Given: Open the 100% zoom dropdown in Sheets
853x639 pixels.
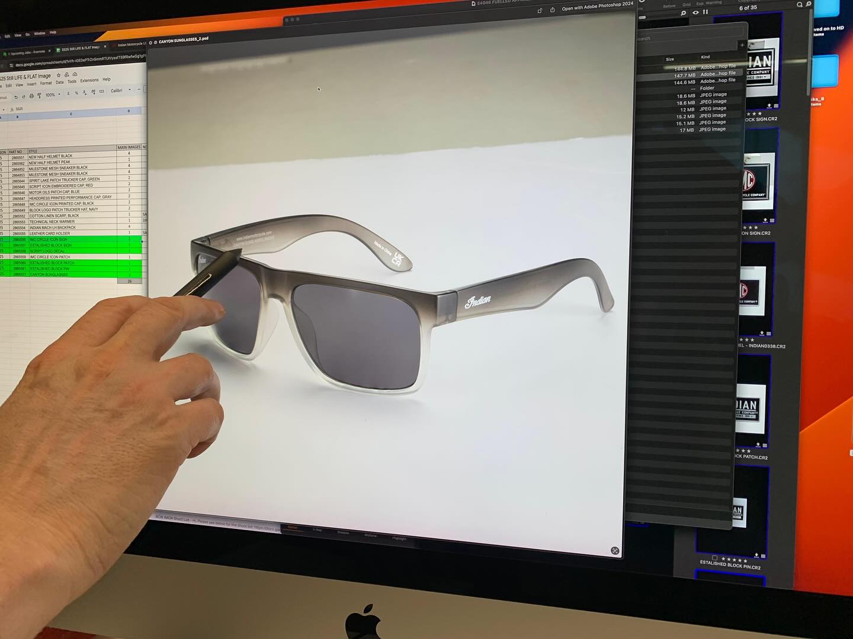Looking at the screenshot, I should click(x=53, y=95).
